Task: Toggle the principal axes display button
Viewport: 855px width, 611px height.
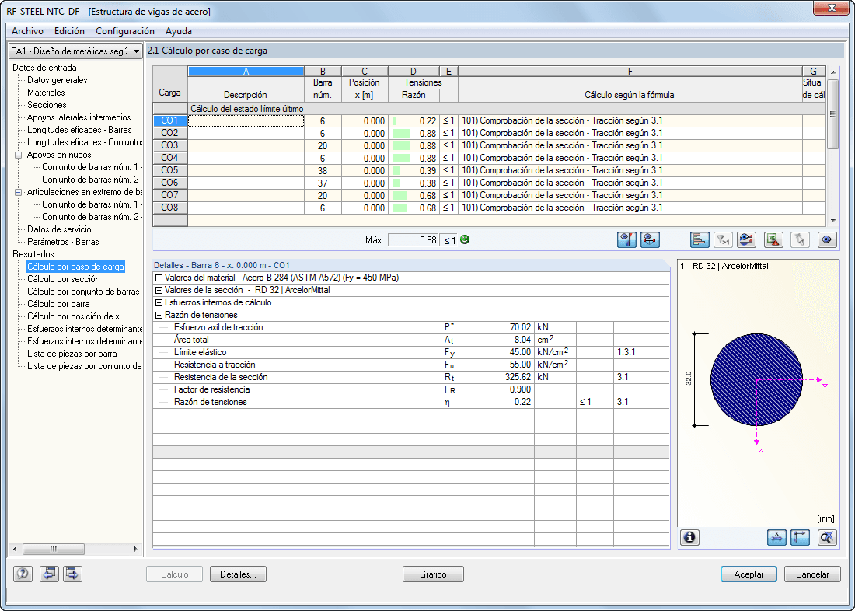Action: (x=800, y=537)
